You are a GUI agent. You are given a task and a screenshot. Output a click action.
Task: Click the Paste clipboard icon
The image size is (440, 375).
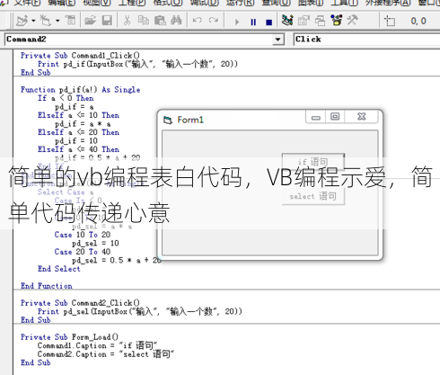[x=160, y=21]
